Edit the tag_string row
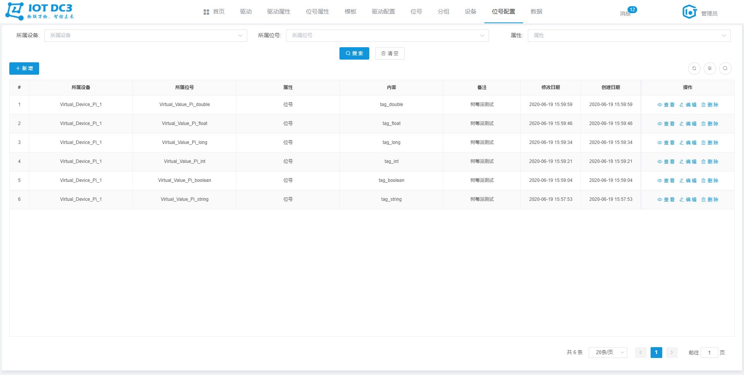This screenshot has width=744, height=375. (x=688, y=200)
